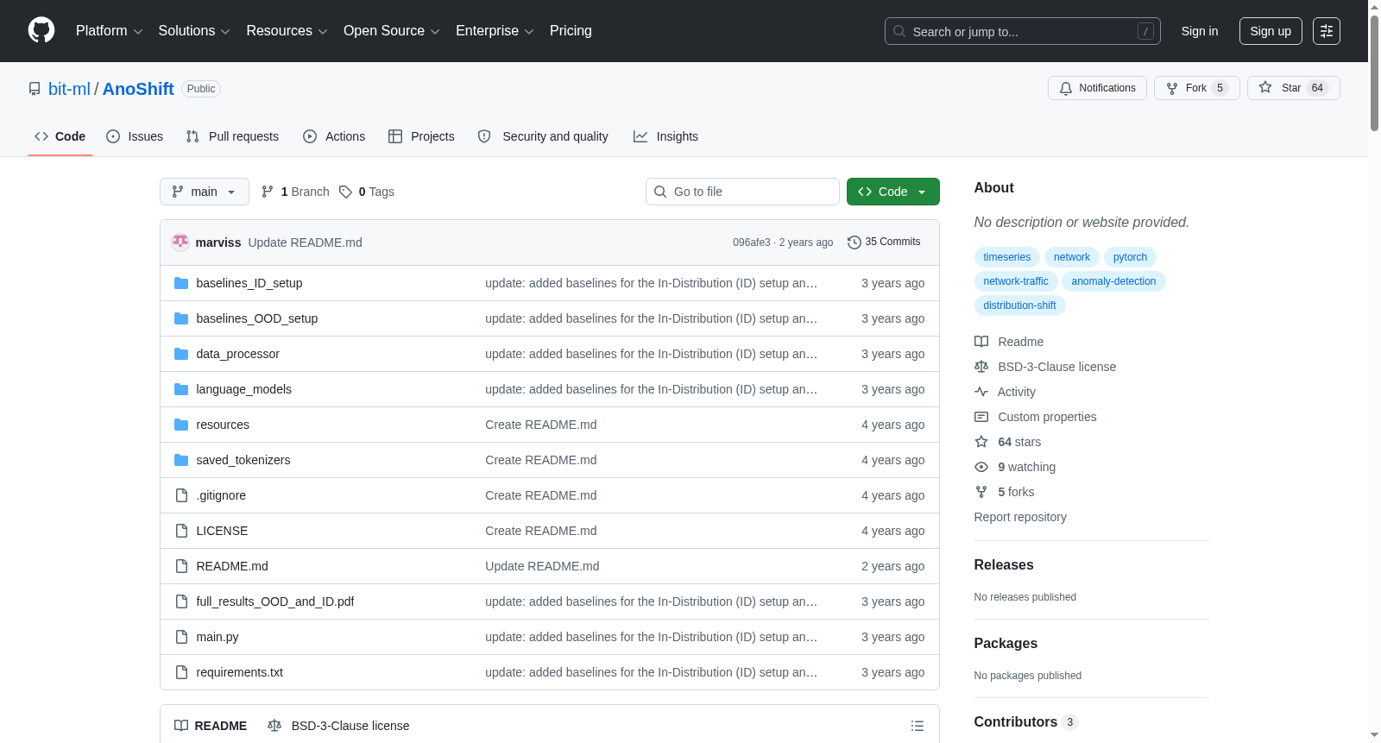This screenshot has width=1381, height=743.
Task: Open the resources folder
Action: pos(223,425)
